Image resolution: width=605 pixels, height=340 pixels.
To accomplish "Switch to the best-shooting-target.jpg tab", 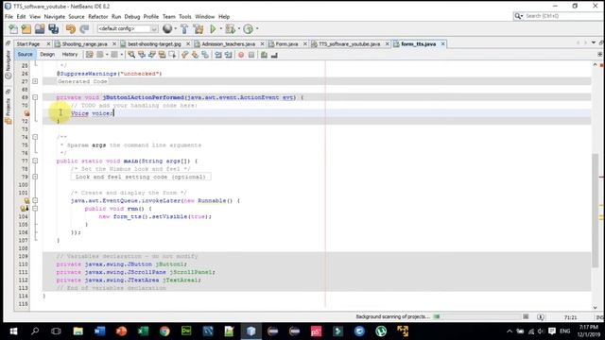I will pyautogui.click(x=154, y=44).
